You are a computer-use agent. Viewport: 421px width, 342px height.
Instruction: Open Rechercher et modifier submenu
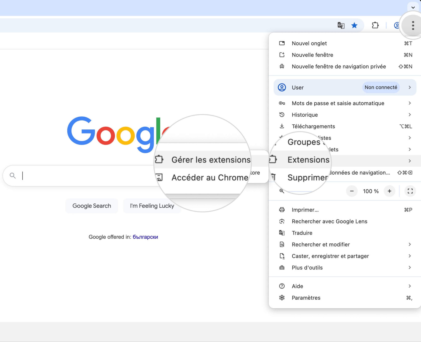(x=345, y=245)
